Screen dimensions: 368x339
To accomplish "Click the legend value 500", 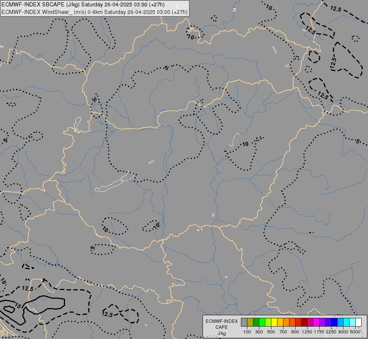I will [x=271, y=332].
